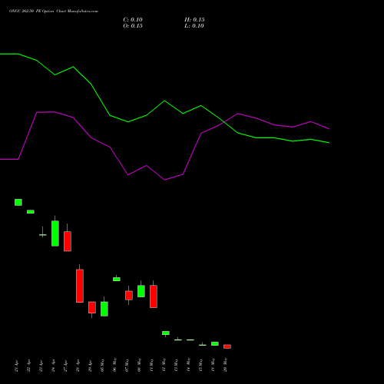Image resolution: width=384 pixels, height=384 pixels.
Task: Click the 29 Apr date label
Action: pos(91,366)
